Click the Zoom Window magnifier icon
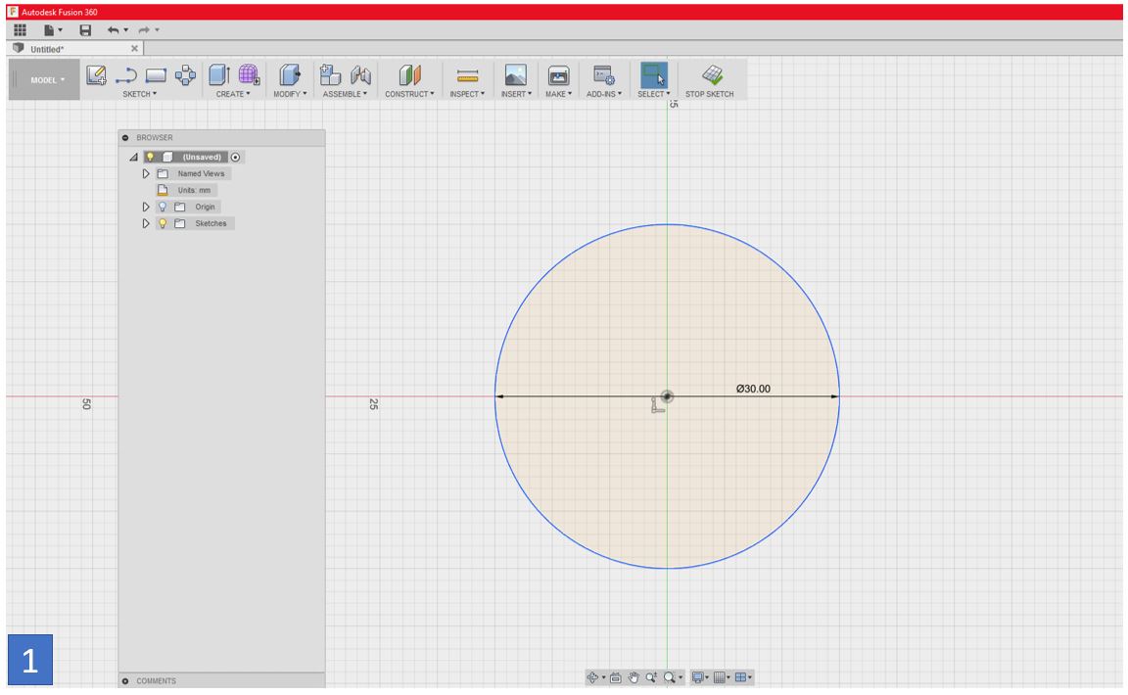 point(670,677)
